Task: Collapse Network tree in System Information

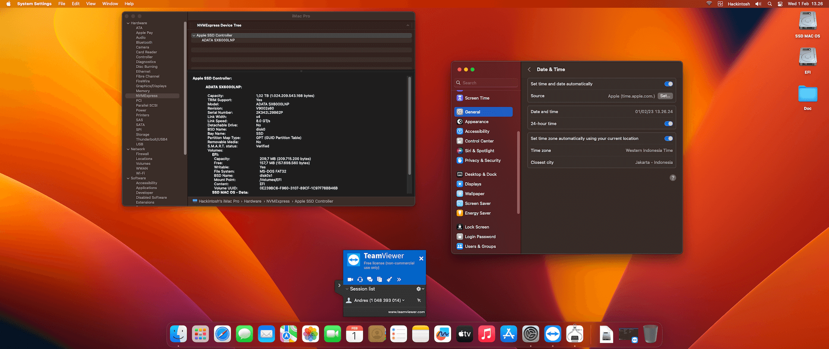Action: coord(128,150)
